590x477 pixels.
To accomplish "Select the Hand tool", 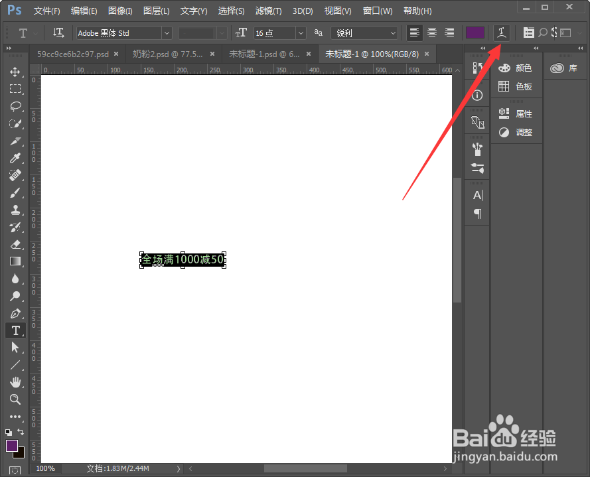I will point(15,382).
